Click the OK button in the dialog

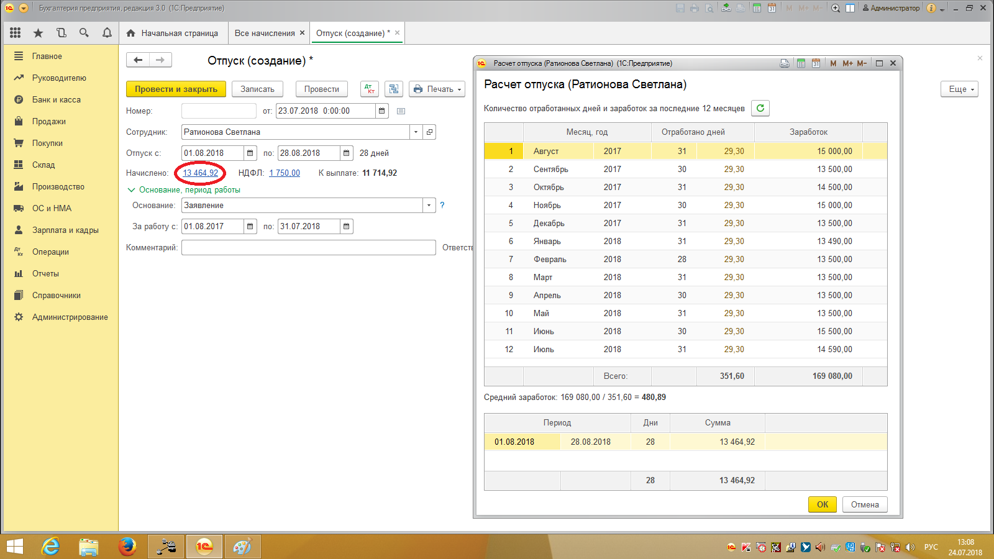[822, 504]
